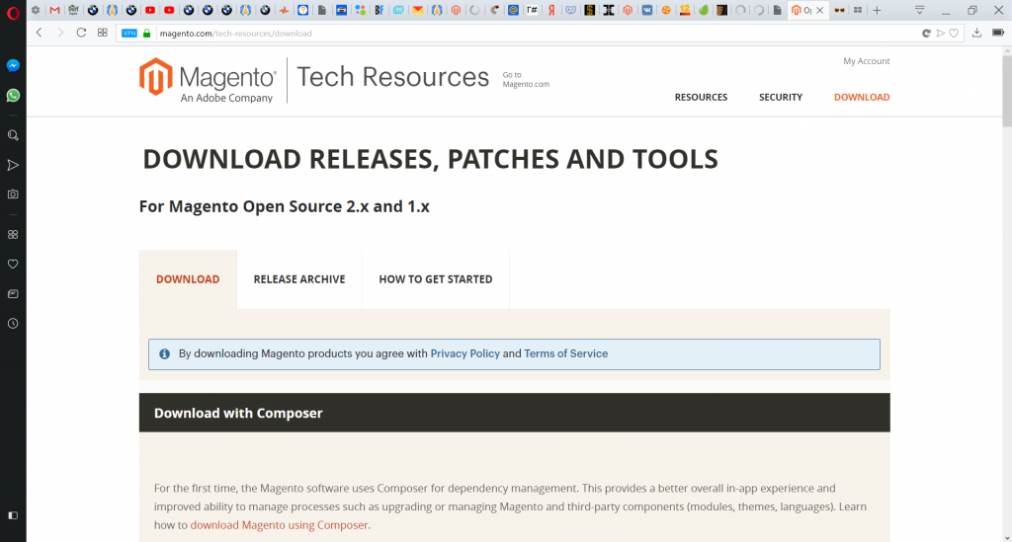1012x542 pixels.
Task: Open personal news icon in sidebar
Action: (13, 294)
